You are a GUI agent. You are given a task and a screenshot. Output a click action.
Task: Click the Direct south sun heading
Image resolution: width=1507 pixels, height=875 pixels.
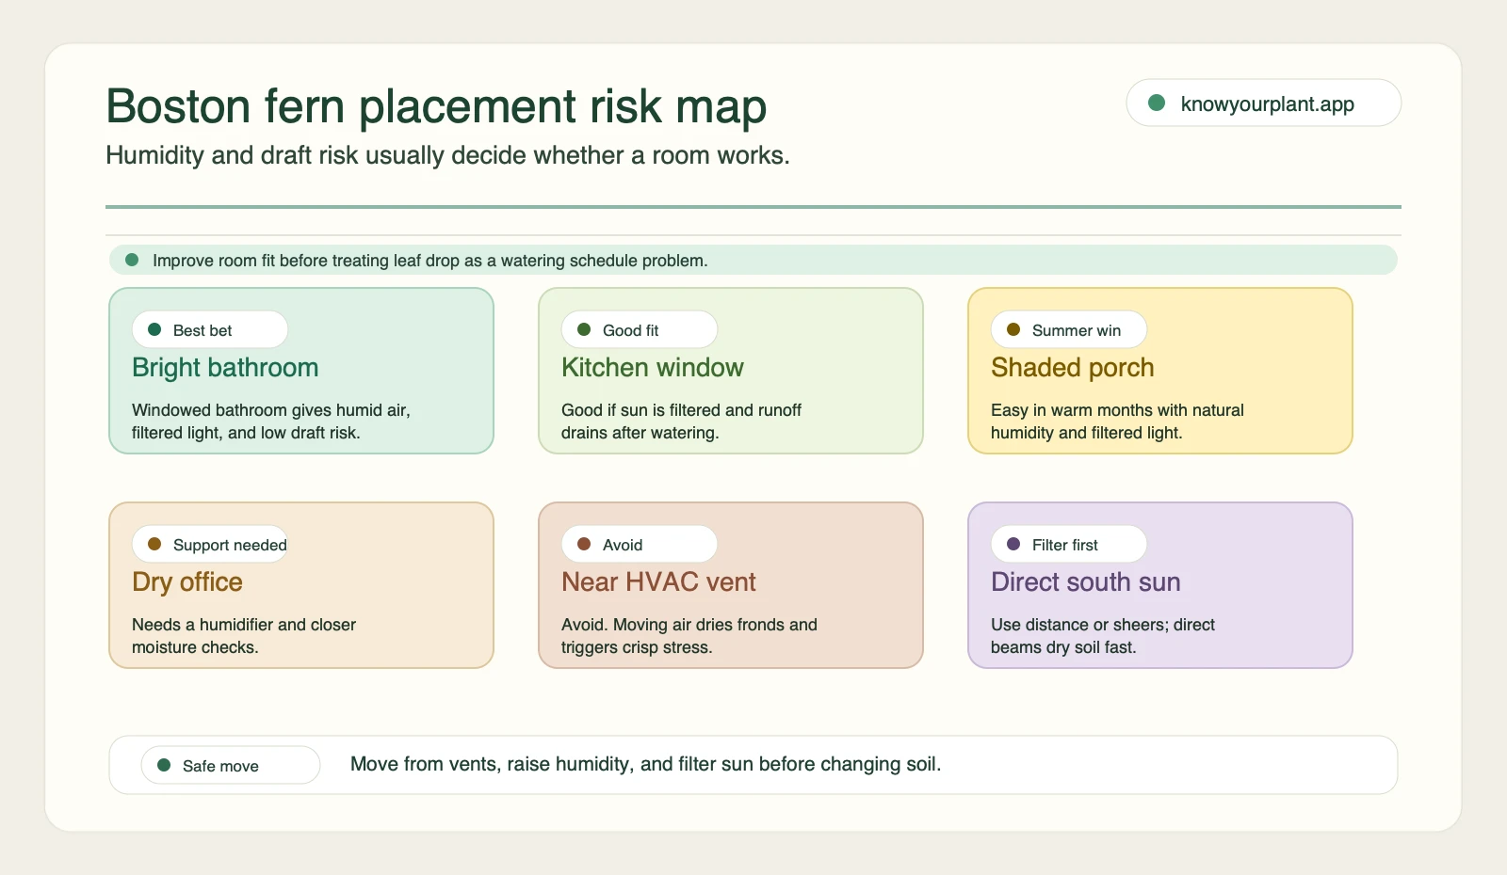(x=1086, y=582)
